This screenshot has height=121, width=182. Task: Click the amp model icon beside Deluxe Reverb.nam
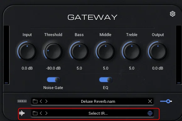point(22,101)
